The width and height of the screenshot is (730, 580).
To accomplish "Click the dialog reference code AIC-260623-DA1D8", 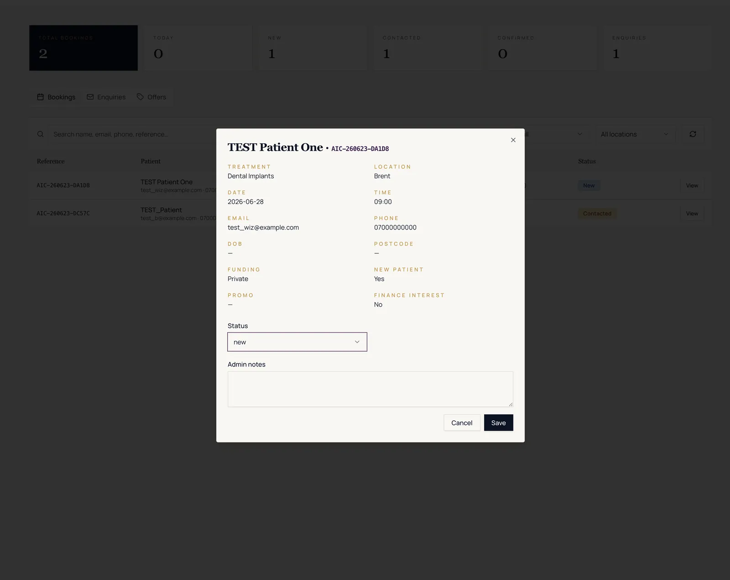I will [360, 149].
